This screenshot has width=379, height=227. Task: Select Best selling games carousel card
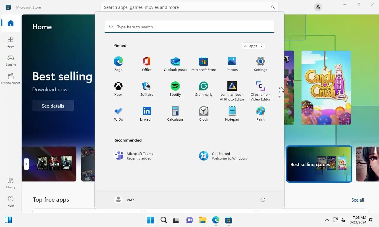coord(319,164)
